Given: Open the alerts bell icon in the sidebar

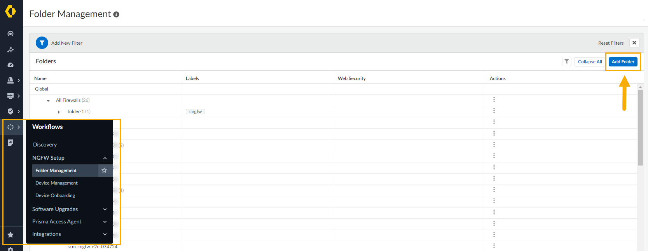Looking at the screenshot, I should coord(10,80).
